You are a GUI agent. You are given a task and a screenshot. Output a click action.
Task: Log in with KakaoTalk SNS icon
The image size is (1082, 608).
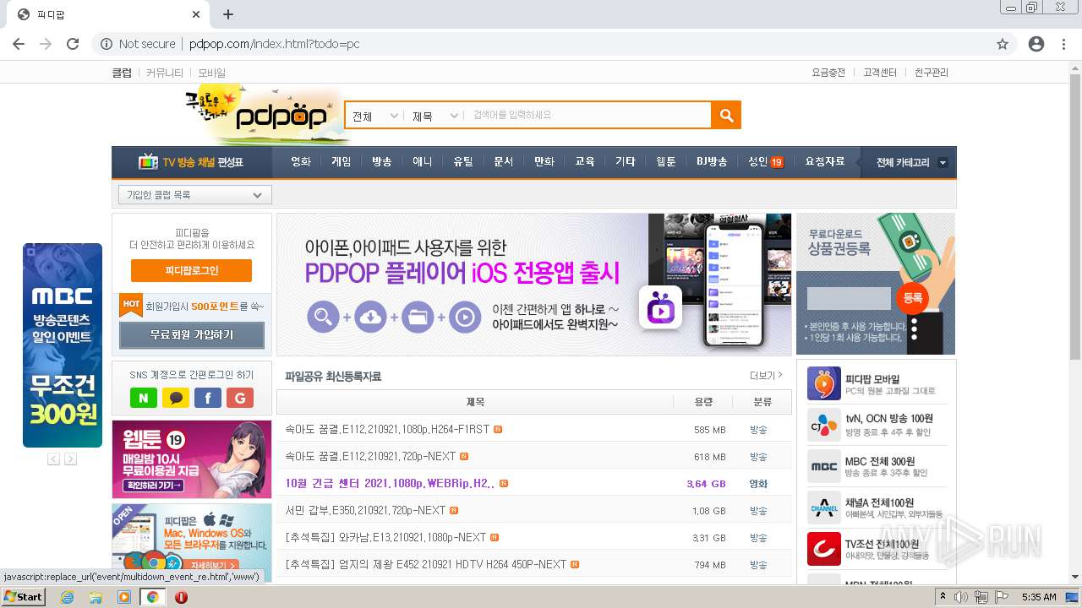176,398
